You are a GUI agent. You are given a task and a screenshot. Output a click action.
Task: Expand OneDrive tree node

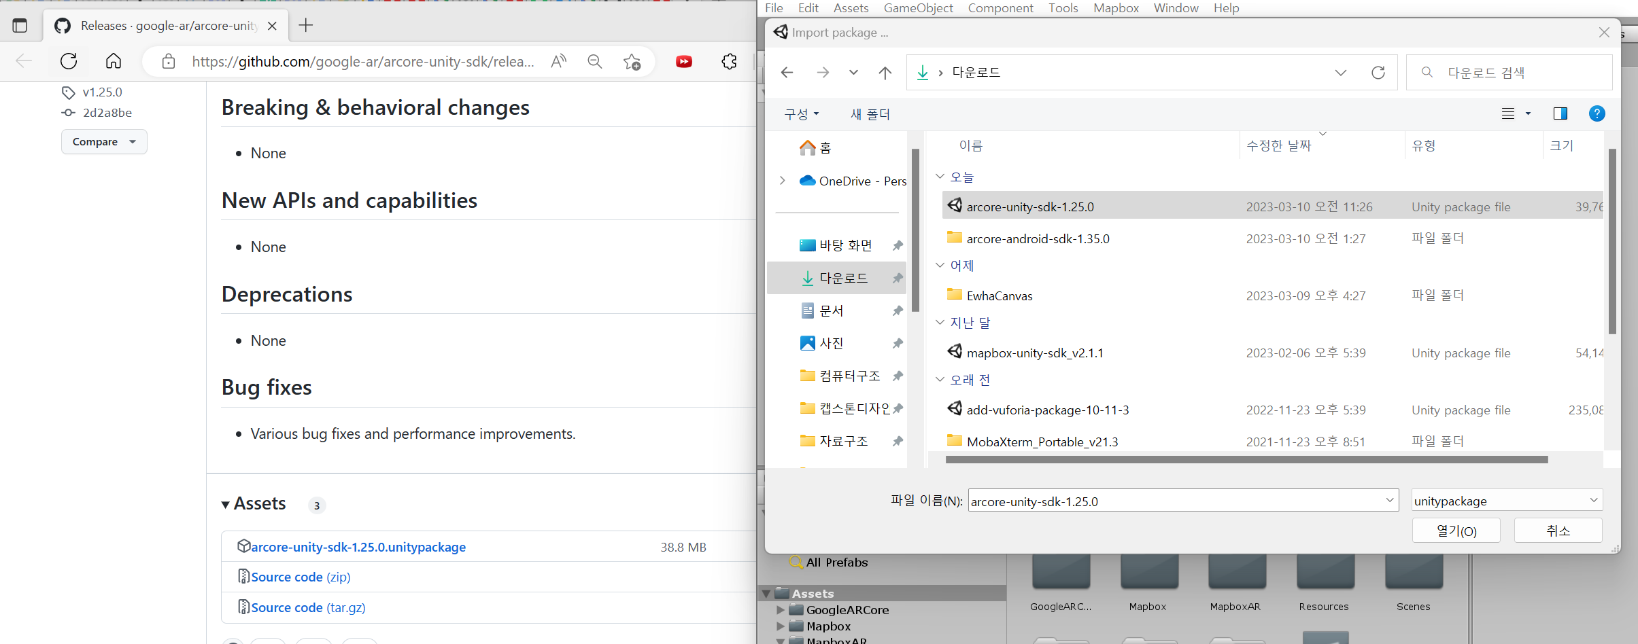(783, 180)
